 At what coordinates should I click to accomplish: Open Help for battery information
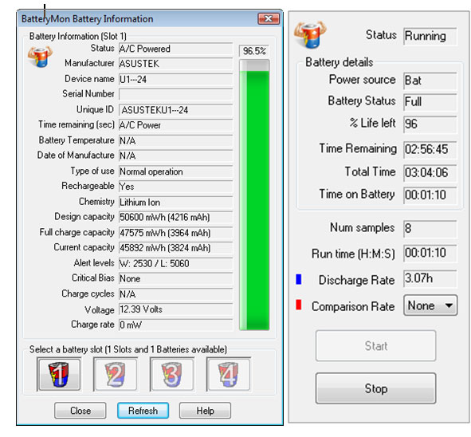[x=205, y=411]
